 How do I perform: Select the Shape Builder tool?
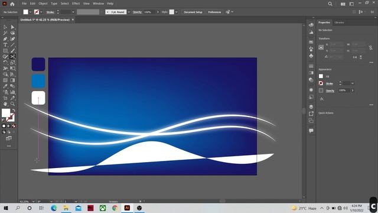(5, 75)
